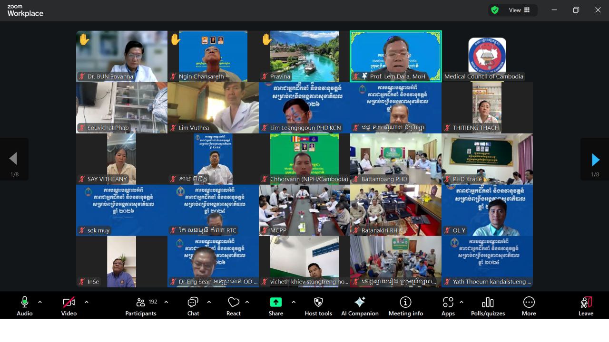
Task: Open the Chat panel
Action: pyautogui.click(x=193, y=306)
